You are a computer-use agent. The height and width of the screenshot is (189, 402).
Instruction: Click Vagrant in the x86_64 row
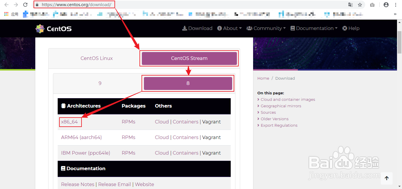tap(211, 122)
